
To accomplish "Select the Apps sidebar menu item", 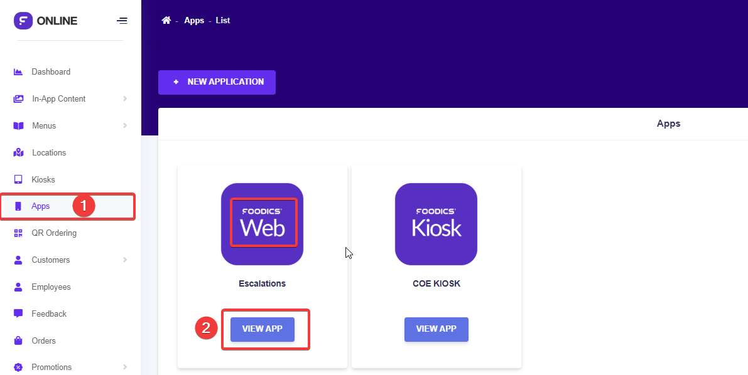I will 41,206.
